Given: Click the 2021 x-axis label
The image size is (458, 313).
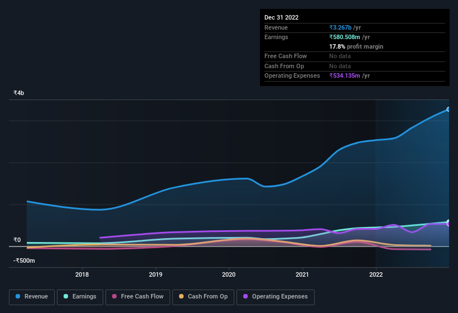Looking at the screenshot, I should (x=302, y=274).
